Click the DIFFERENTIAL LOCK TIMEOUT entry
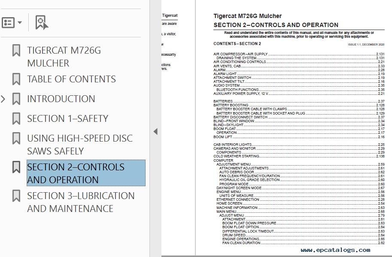Screen dimensions: 392x257 tap(304, 232)
